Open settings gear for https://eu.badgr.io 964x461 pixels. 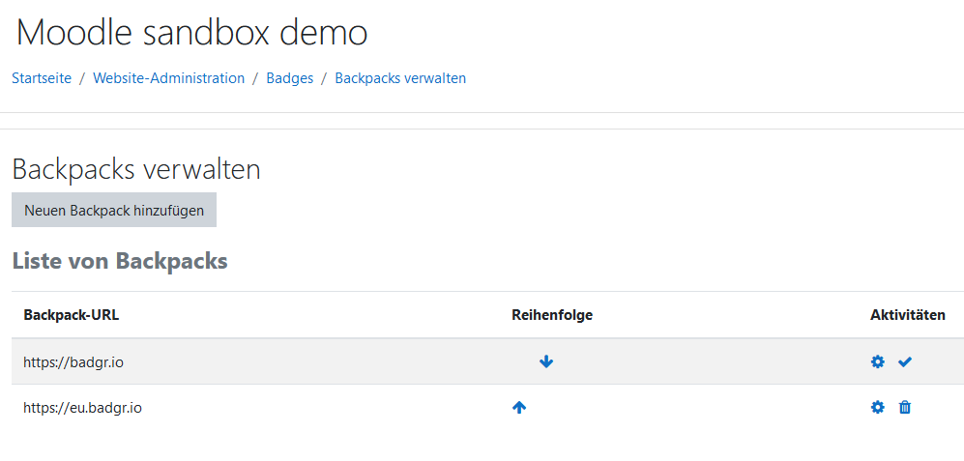coord(878,407)
